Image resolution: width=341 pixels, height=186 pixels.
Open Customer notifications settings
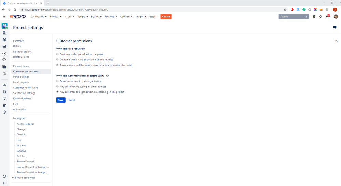pos(26,88)
